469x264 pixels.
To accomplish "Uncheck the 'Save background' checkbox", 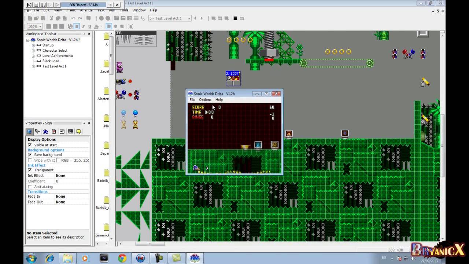I will [x=30, y=155].
